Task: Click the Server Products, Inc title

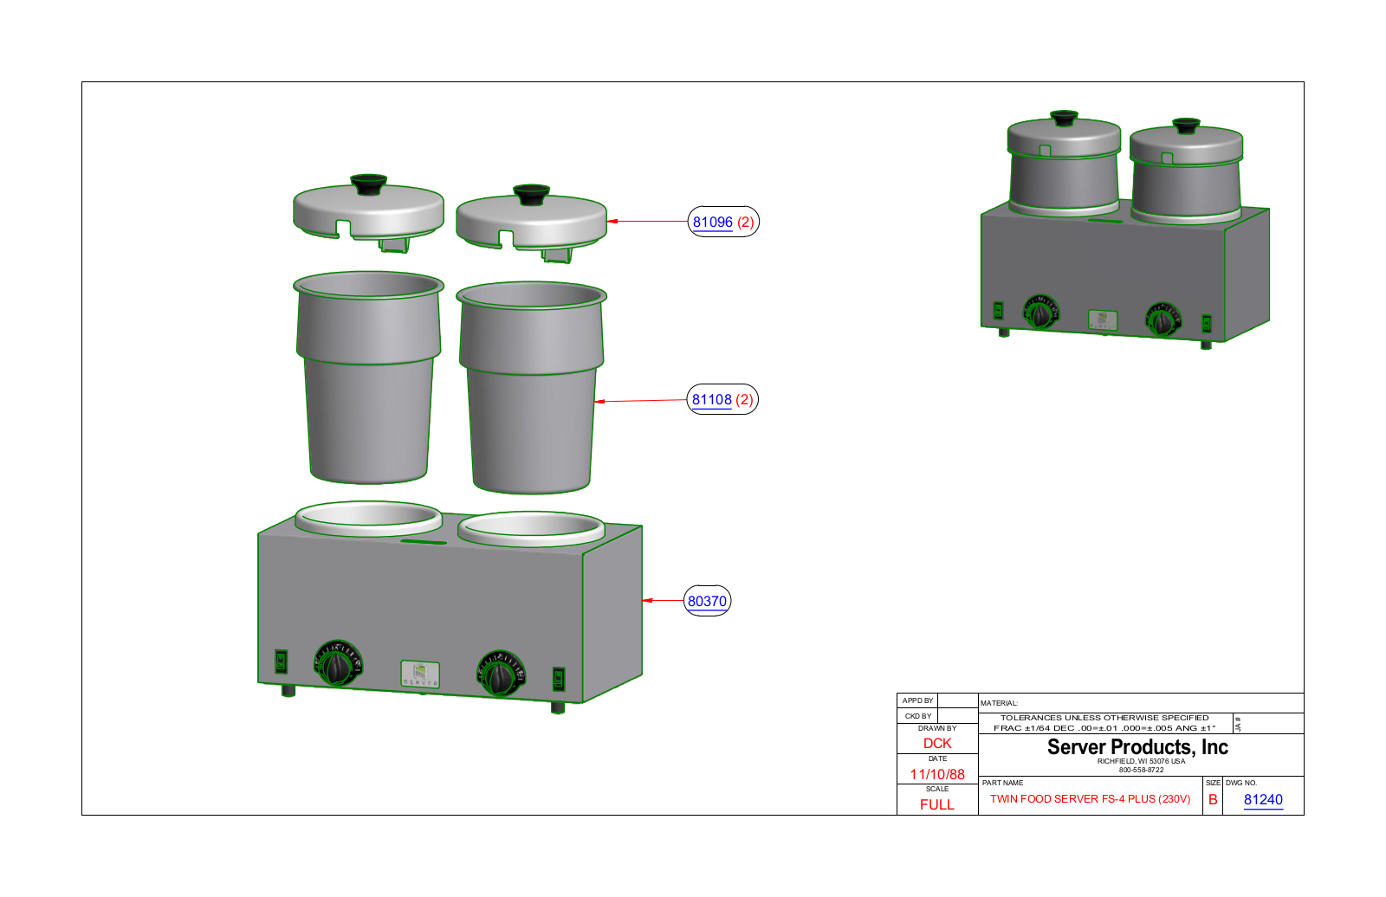Action: tap(1137, 747)
